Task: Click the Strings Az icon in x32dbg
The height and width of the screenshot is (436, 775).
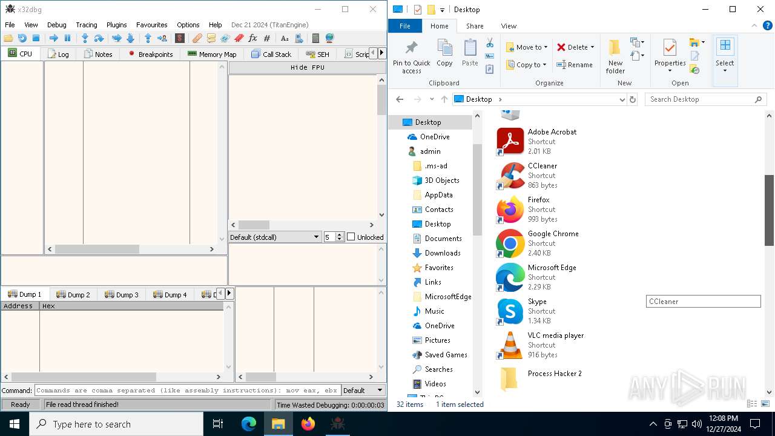Action: [285, 38]
